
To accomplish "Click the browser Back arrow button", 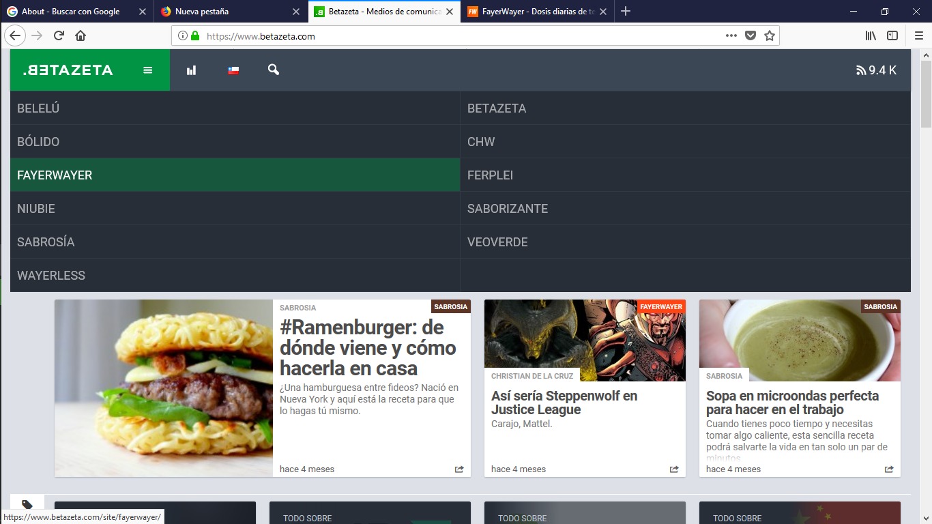I will (x=15, y=35).
